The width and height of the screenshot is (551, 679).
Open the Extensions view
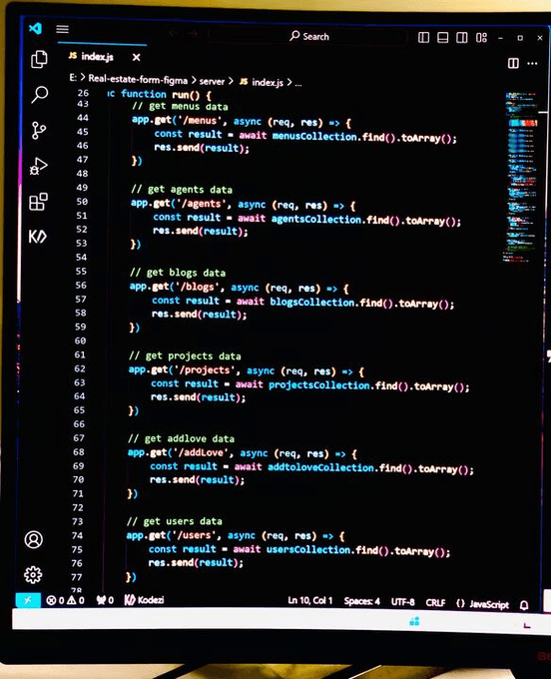(38, 202)
